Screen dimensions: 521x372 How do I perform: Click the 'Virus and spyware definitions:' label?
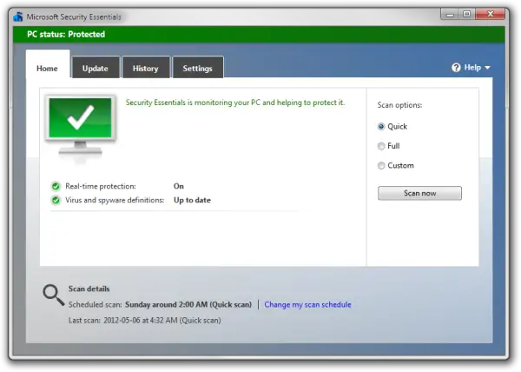point(115,200)
